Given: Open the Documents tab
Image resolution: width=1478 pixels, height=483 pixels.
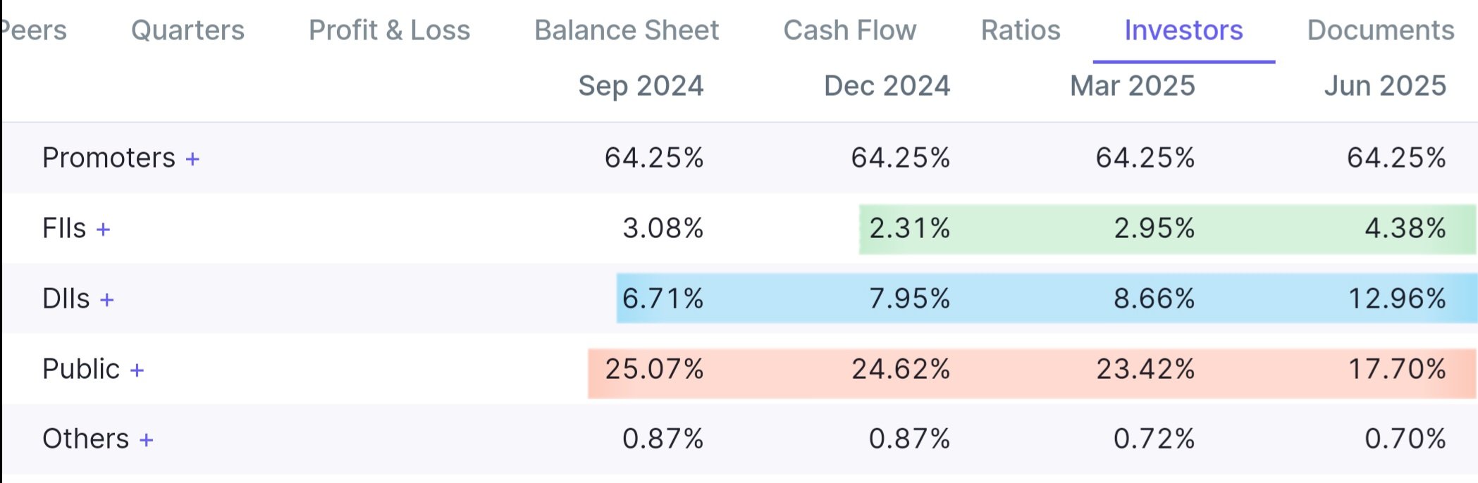Looking at the screenshot, I should click(x=1381, y=30).
